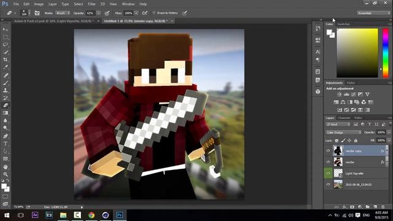393x221 pixels.
Task: Select the Lasso tool
Action: click(x=6, y=45)
